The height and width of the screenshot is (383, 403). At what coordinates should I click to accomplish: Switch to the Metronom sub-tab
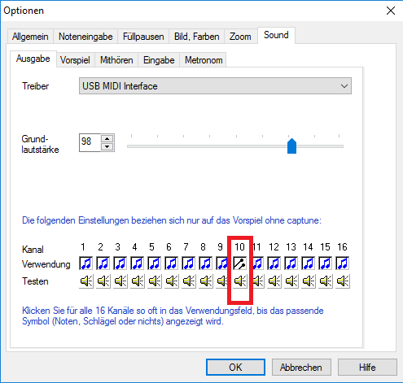(x=204, y=60)
